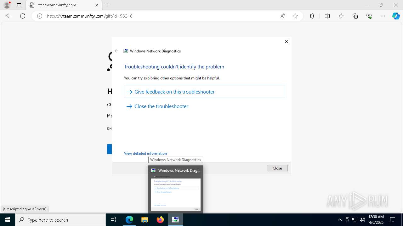The image size is (403, 226).
Task: Open the volume speaker tray icon
Action: (x=362, y=220)
